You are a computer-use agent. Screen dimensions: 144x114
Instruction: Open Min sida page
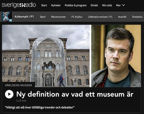click(x=107, y=5)
